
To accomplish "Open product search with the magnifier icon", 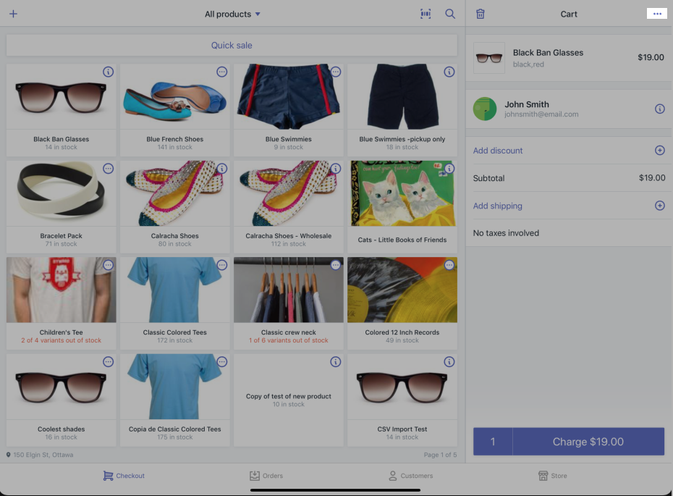I will pos(450,14).
